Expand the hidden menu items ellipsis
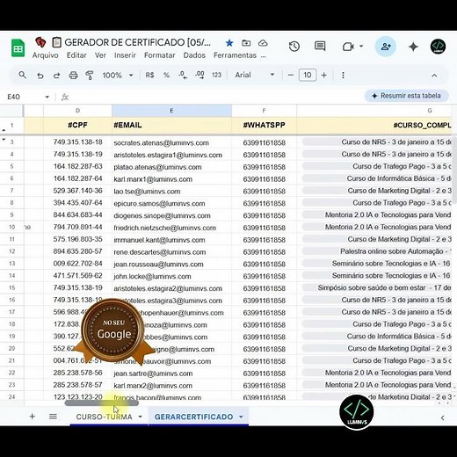 [x=264, y=55]
